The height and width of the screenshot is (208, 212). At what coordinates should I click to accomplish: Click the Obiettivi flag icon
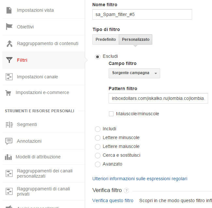click(9, 26)
